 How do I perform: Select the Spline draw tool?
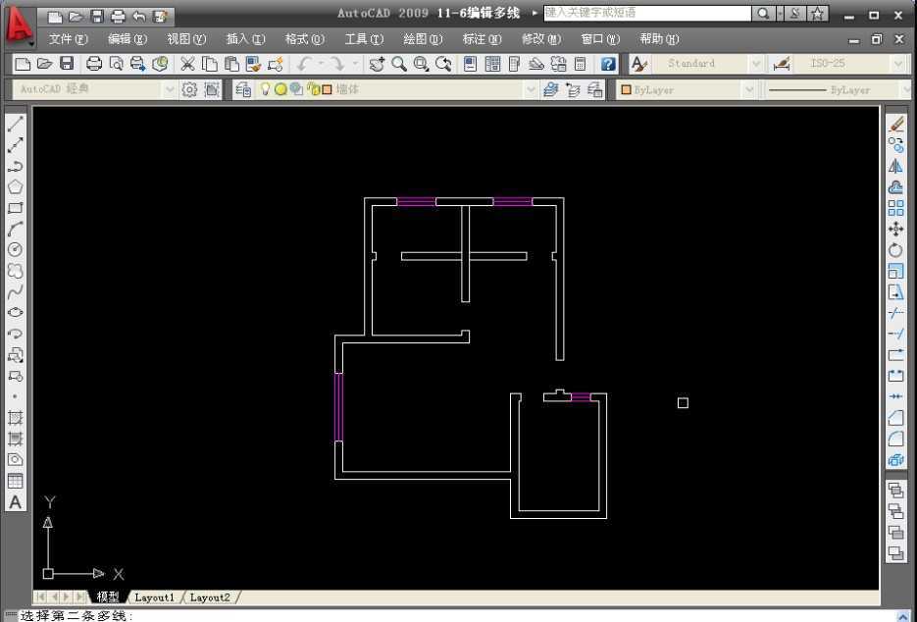(x=16, y=291)
